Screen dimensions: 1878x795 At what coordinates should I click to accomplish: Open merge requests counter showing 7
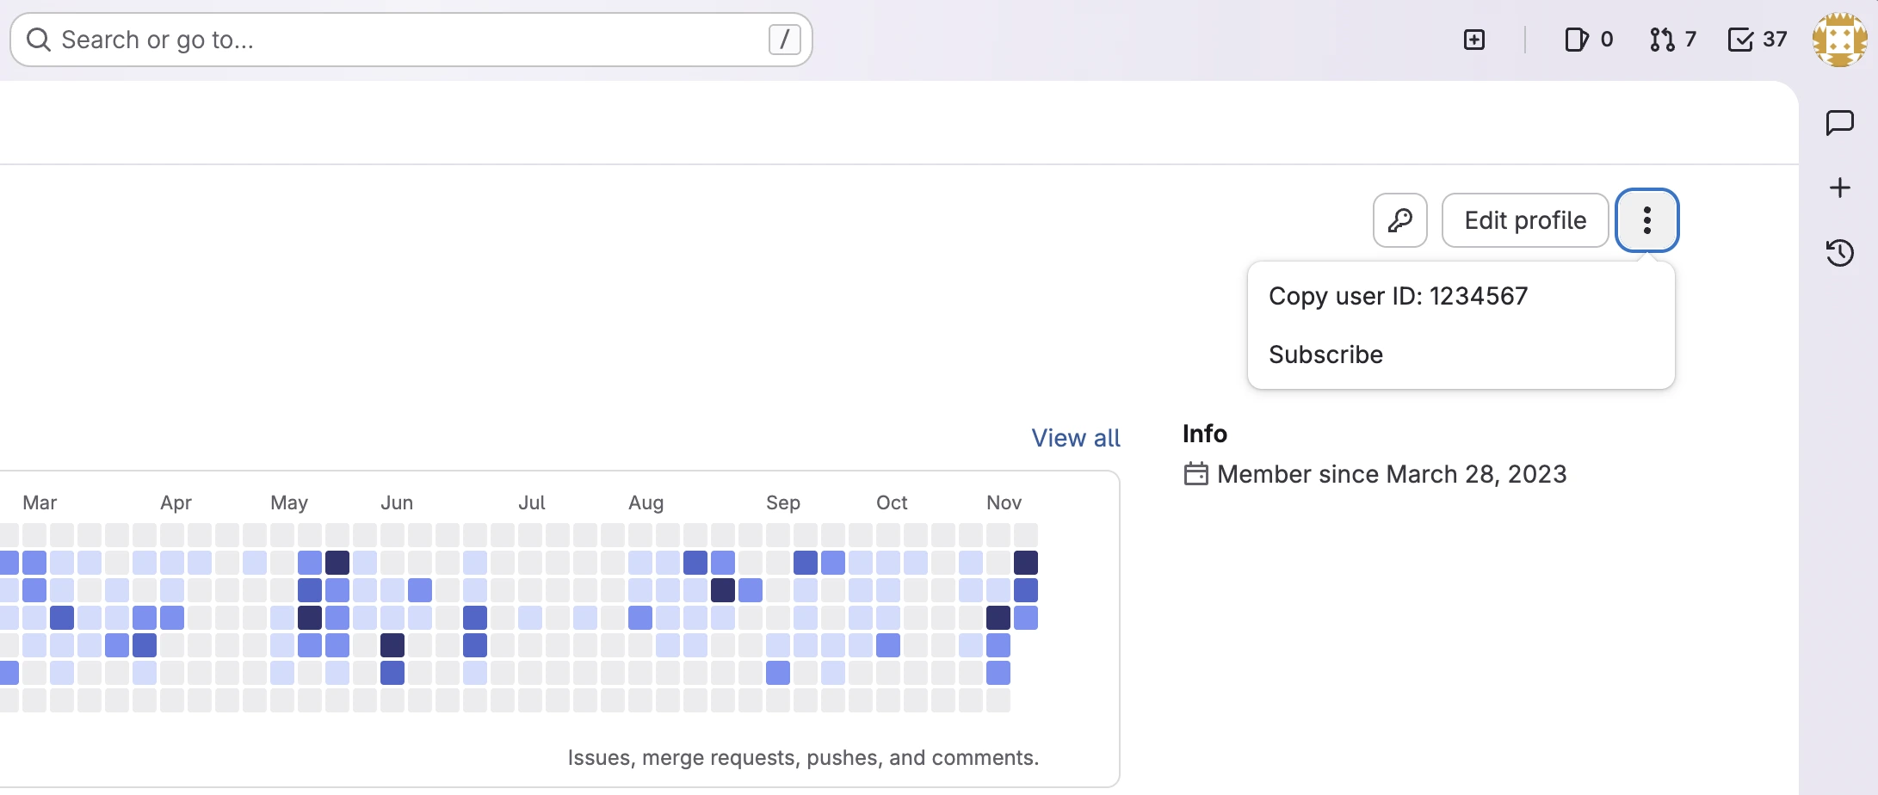coord(1672,40)
